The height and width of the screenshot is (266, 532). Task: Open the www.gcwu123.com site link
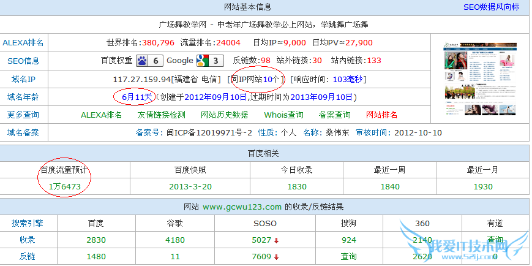tap(242, 207)
